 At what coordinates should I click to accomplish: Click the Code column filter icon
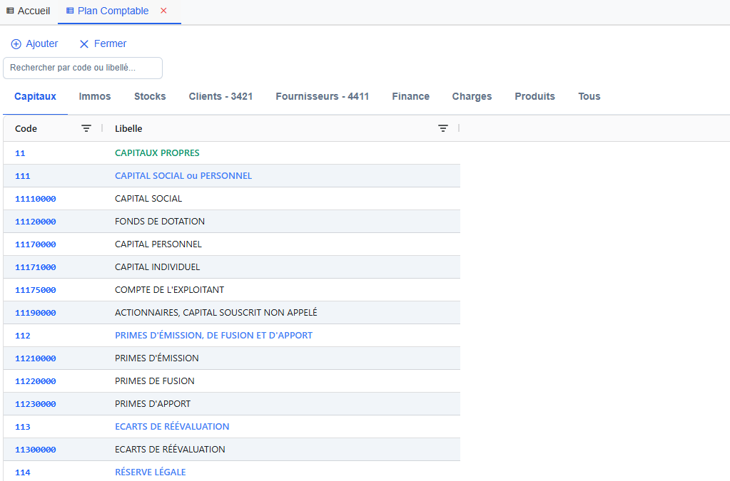pos(86,128)
